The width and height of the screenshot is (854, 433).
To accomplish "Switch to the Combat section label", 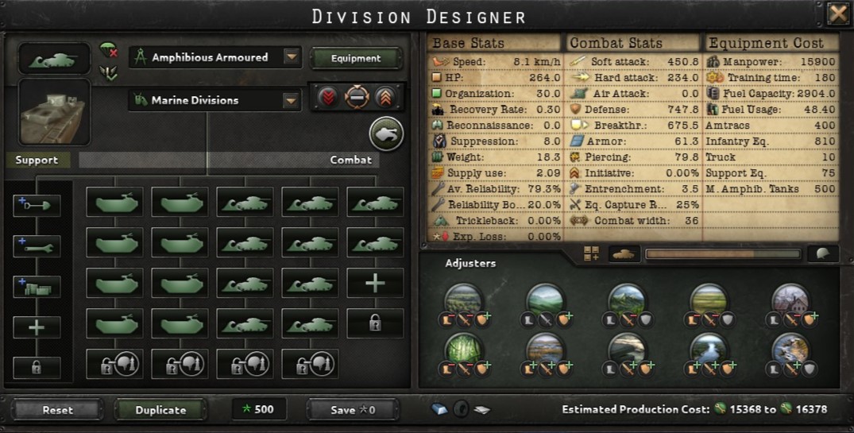I will coord(350,160).
